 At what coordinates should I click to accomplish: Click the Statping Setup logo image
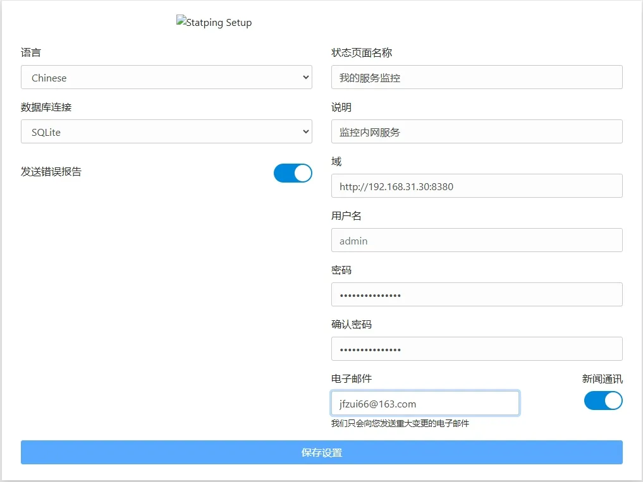point(214,22)
